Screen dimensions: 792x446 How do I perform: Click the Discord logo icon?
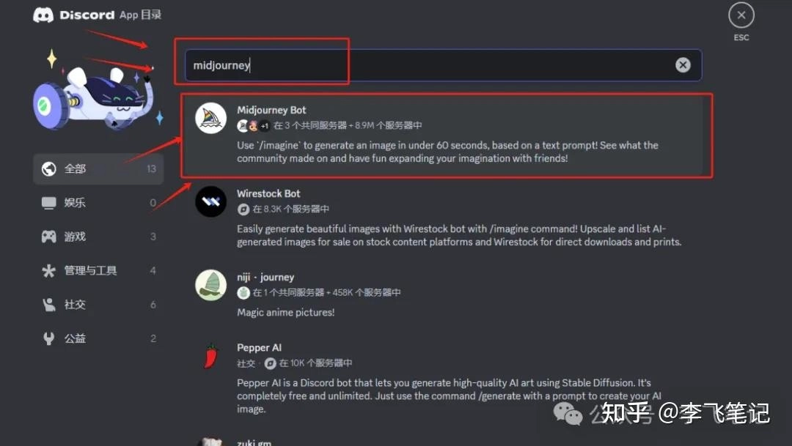(x=43, y=15)
